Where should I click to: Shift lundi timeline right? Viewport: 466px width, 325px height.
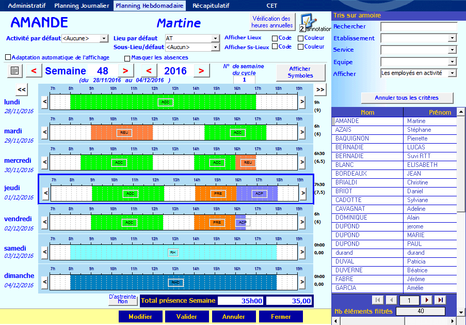[302, 102]
